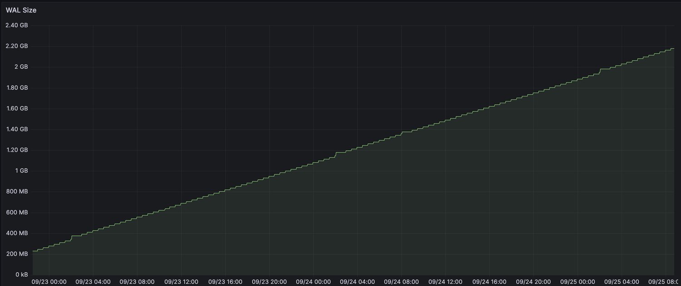Click the 2.40 GB y-axis label
The width and height of the screenshot is (681, 286).
tap(17, 25)
